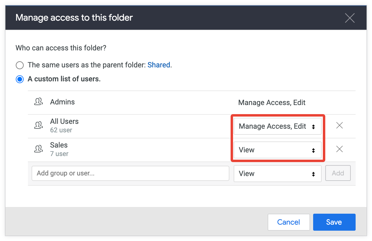The width and height of the screenshot is (372, 241).
Task: Click the All Users group icon
Action: click(x=39, y=125)
